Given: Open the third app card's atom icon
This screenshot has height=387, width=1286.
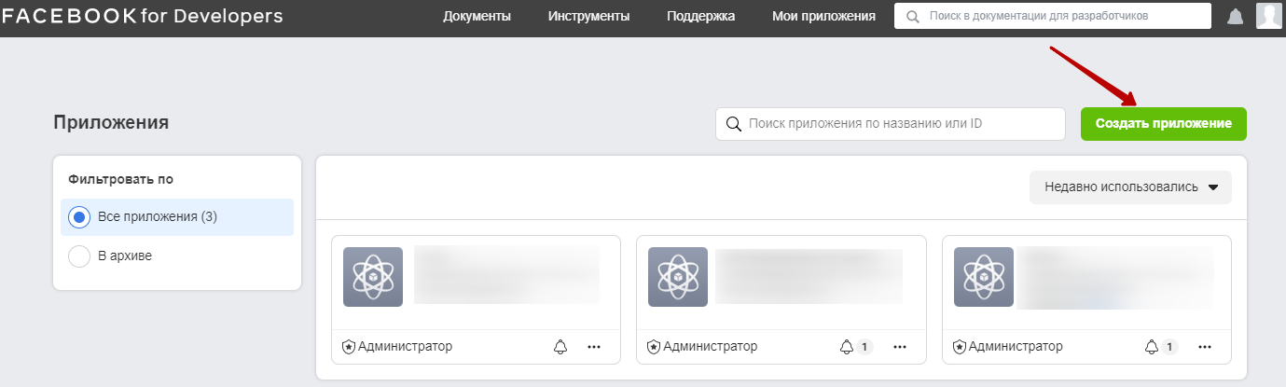Looking at the screenshot, I should click(x=984, y=277).
